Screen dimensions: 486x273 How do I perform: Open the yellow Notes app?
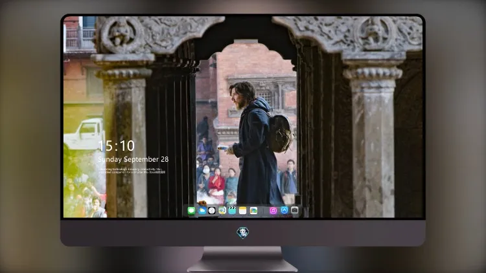(243, 210)
